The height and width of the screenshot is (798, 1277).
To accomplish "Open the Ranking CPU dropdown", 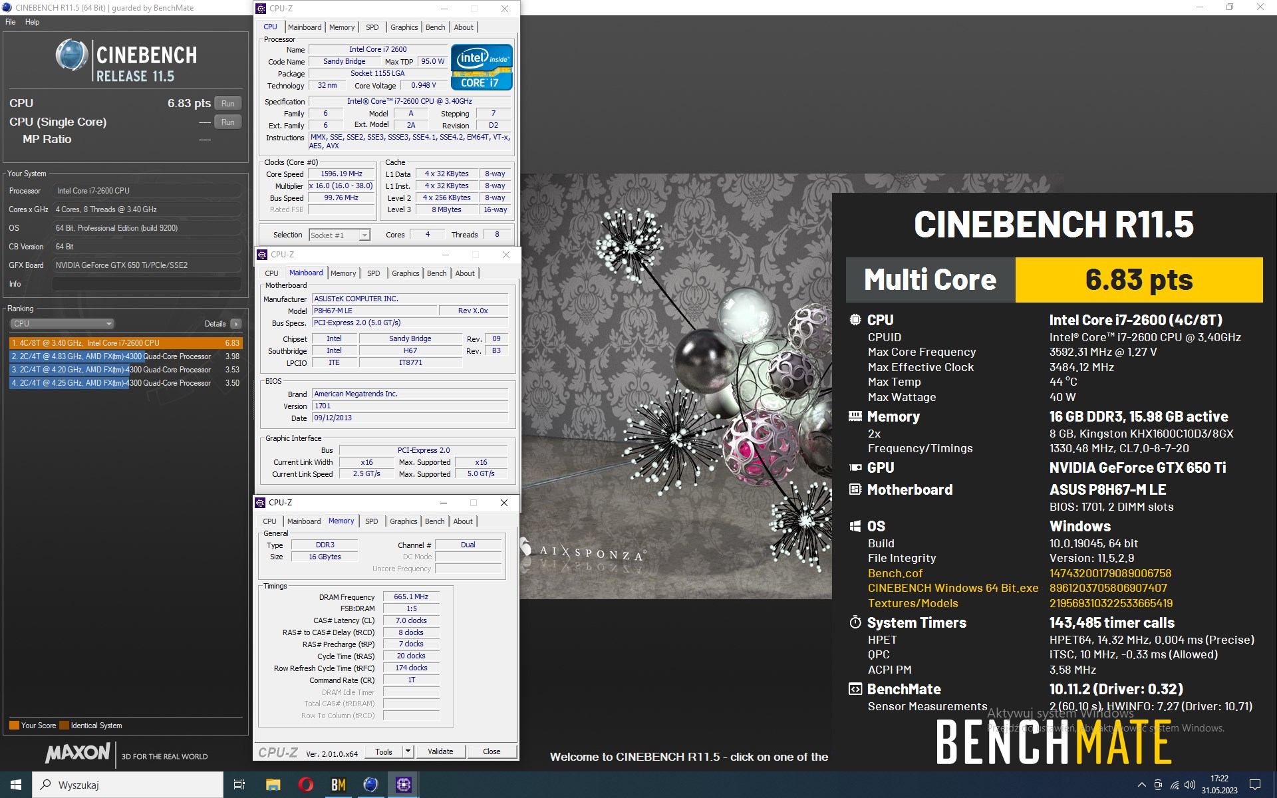I will pos(62,324).
